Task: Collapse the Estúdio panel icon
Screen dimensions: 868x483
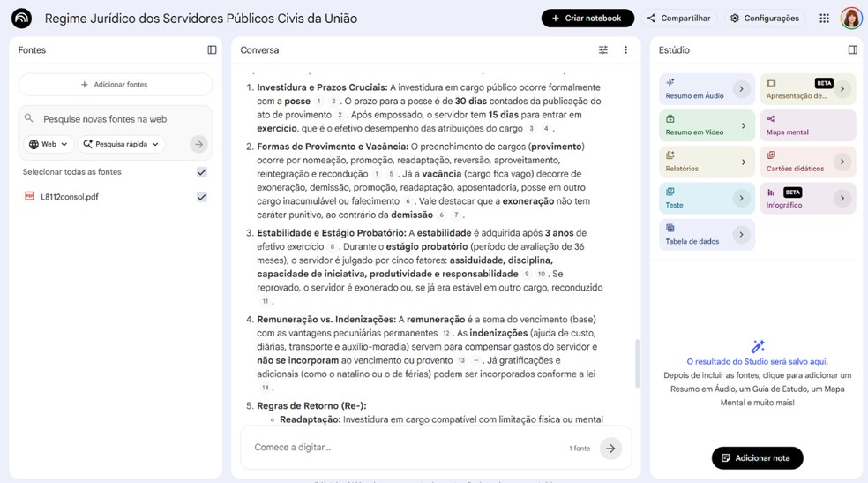Action: pos(852,49)
